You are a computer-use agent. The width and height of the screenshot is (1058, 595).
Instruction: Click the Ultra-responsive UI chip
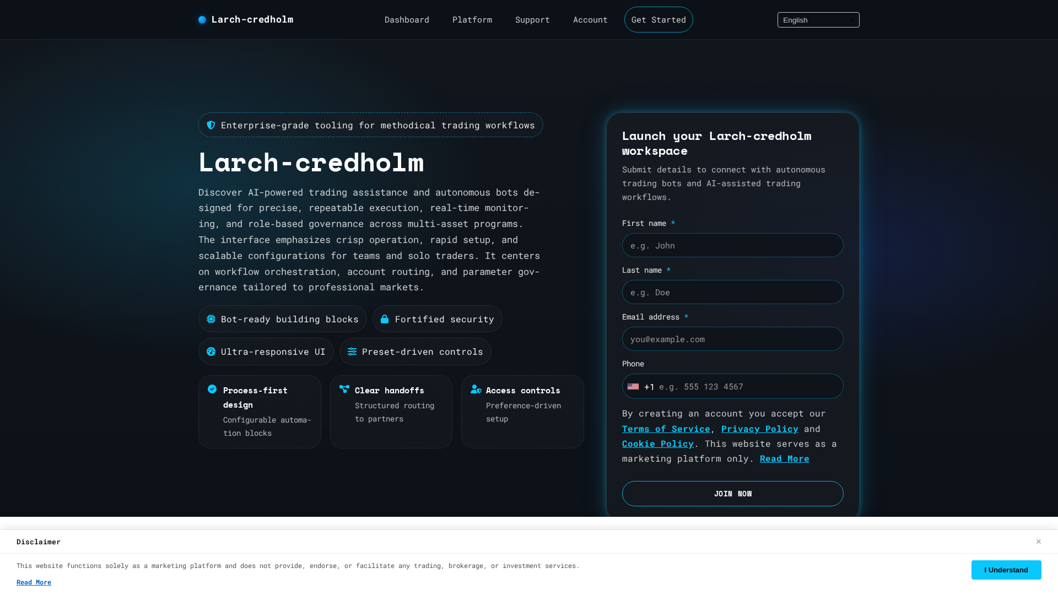pyautogui.click(x=266, y=351)
